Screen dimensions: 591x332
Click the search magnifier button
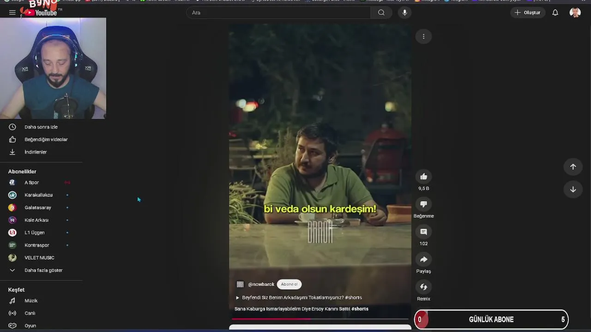click(x=381, y=12)
